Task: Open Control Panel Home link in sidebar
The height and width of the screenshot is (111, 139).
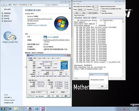Action: coord(7,9)
